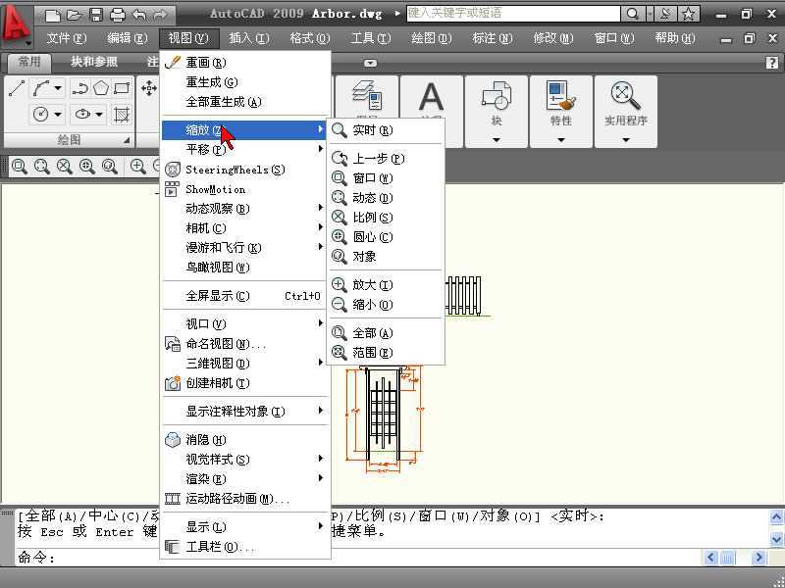The width and height of the screenshot is (785, 588).
Task: Expand the arc tool dropdown arrow
Action: 58,88
